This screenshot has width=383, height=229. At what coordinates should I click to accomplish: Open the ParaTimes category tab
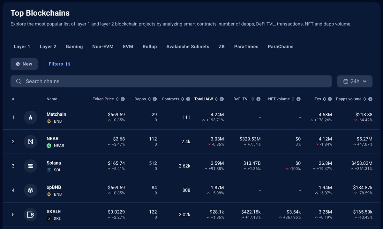click(246, 47)
